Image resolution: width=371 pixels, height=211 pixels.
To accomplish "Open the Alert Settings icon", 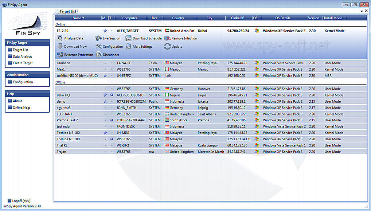I will pos(129,47).
